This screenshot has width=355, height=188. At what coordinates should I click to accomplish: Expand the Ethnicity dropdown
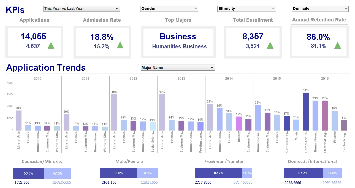point(246,9)
